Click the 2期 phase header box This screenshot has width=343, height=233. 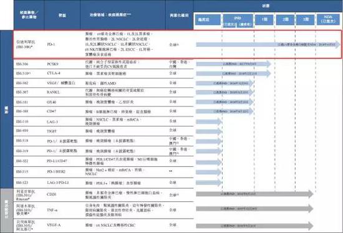click(x=285, y=19)
